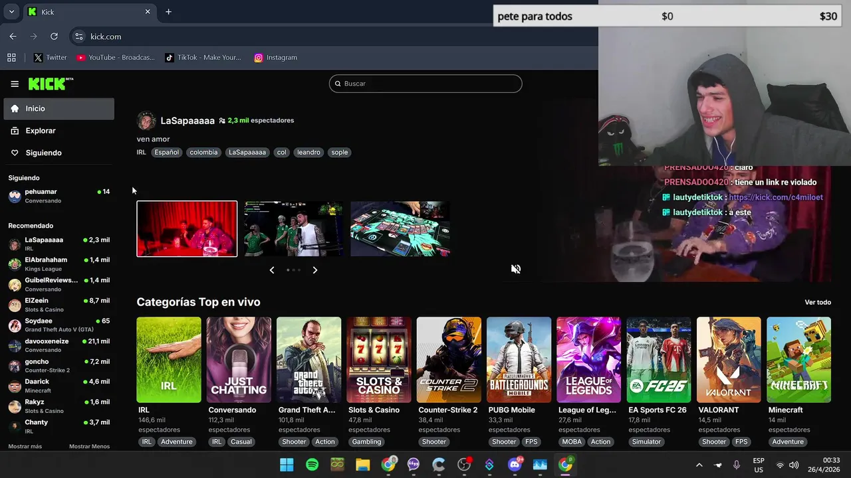
Task: Click the MOBA tag
Action: (572, 441)
